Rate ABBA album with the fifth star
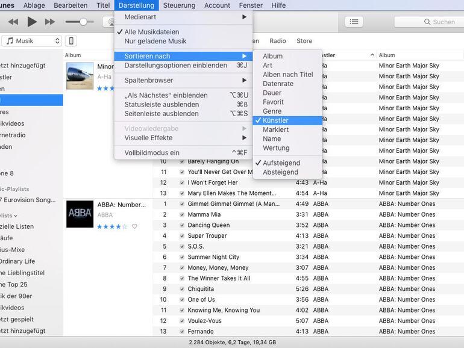Screen dimensions: 464x348 [125, 226]
